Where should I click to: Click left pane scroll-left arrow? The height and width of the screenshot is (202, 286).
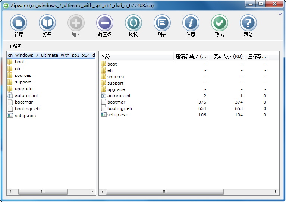(x=10, y=192)
